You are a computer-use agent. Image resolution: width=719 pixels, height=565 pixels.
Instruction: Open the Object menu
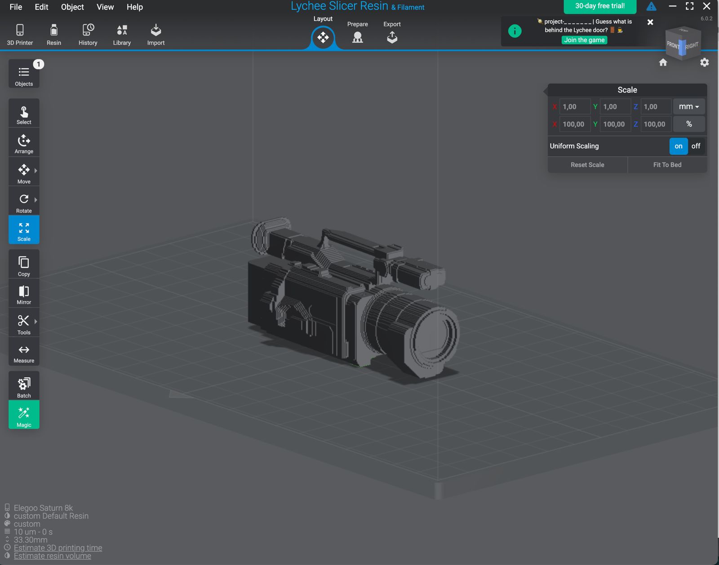pyautogui.click(x=72, y=7)
